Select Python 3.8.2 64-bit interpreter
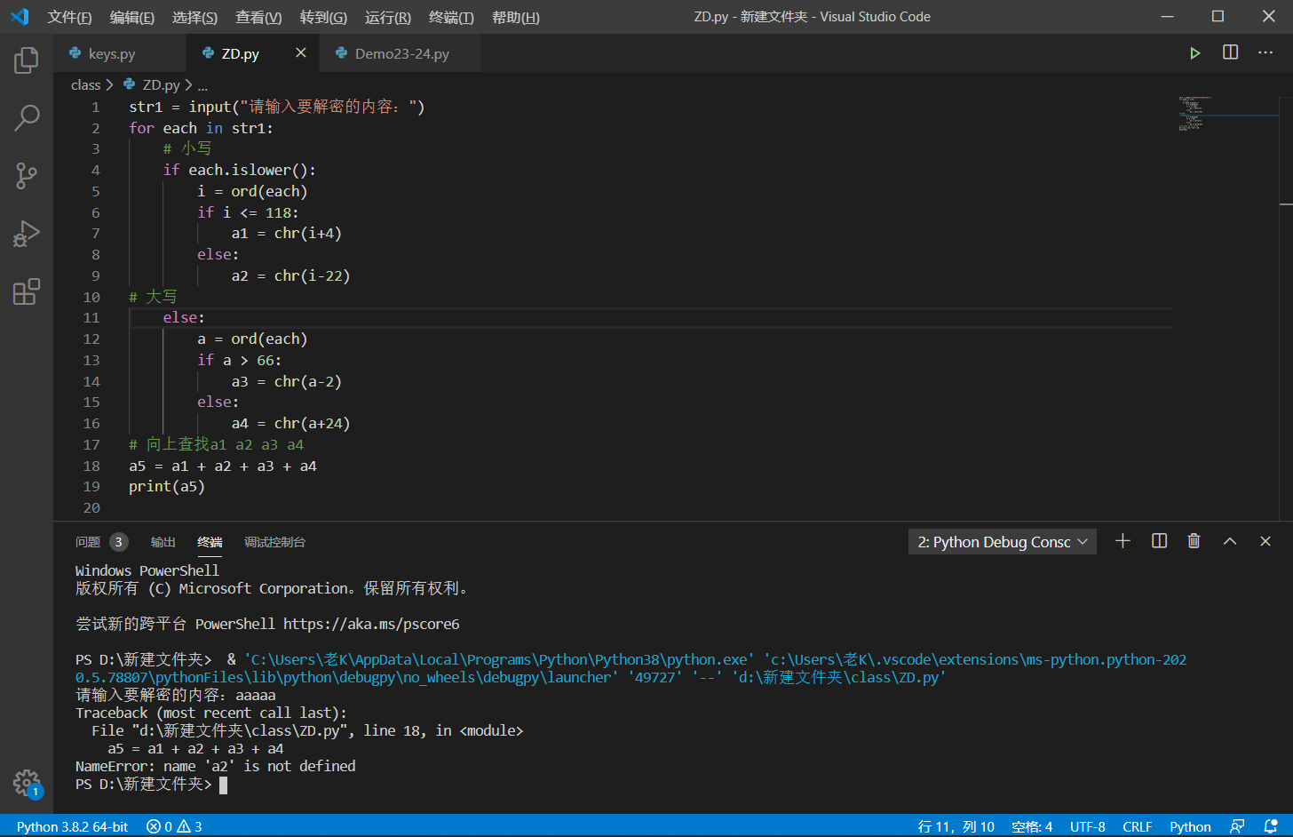 click(72, 826)
